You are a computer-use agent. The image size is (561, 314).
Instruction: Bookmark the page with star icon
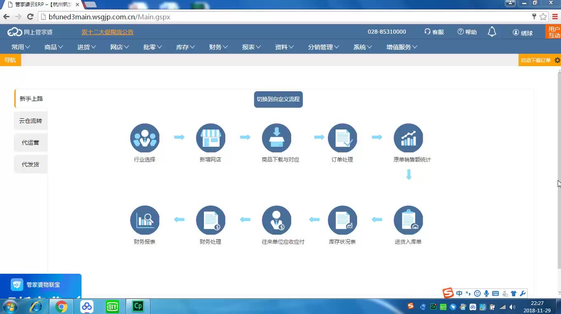(x=543, y=17)
